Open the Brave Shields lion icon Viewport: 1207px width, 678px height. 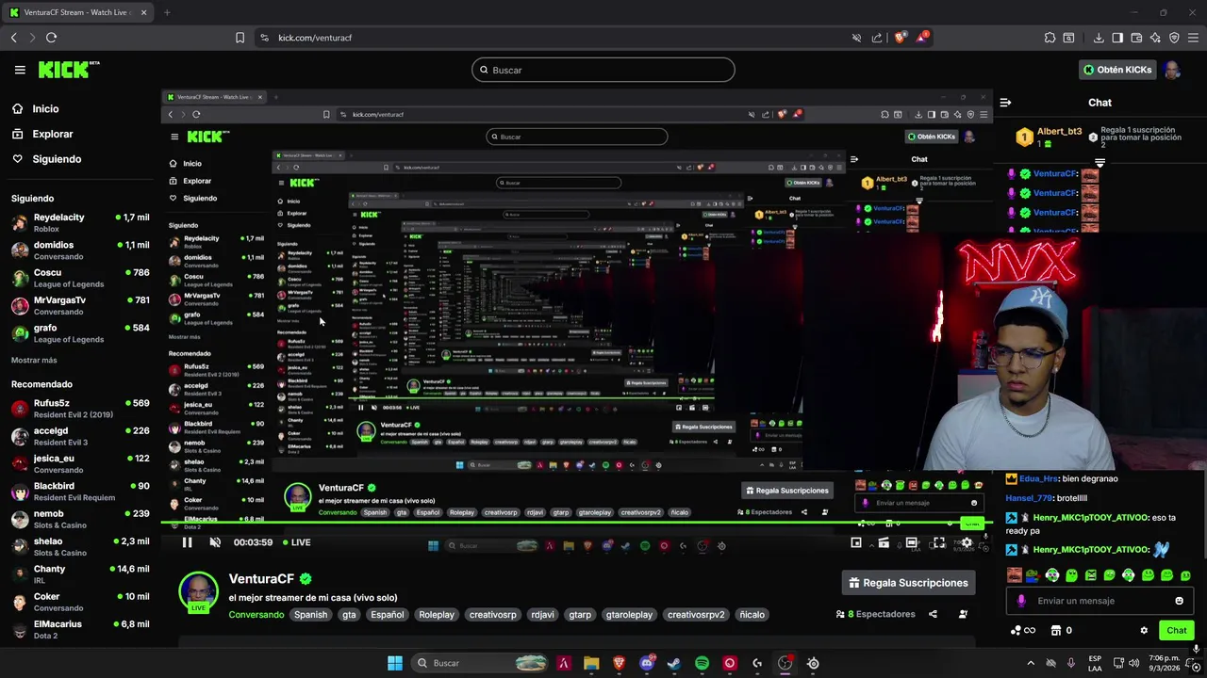tap(901, 38)
